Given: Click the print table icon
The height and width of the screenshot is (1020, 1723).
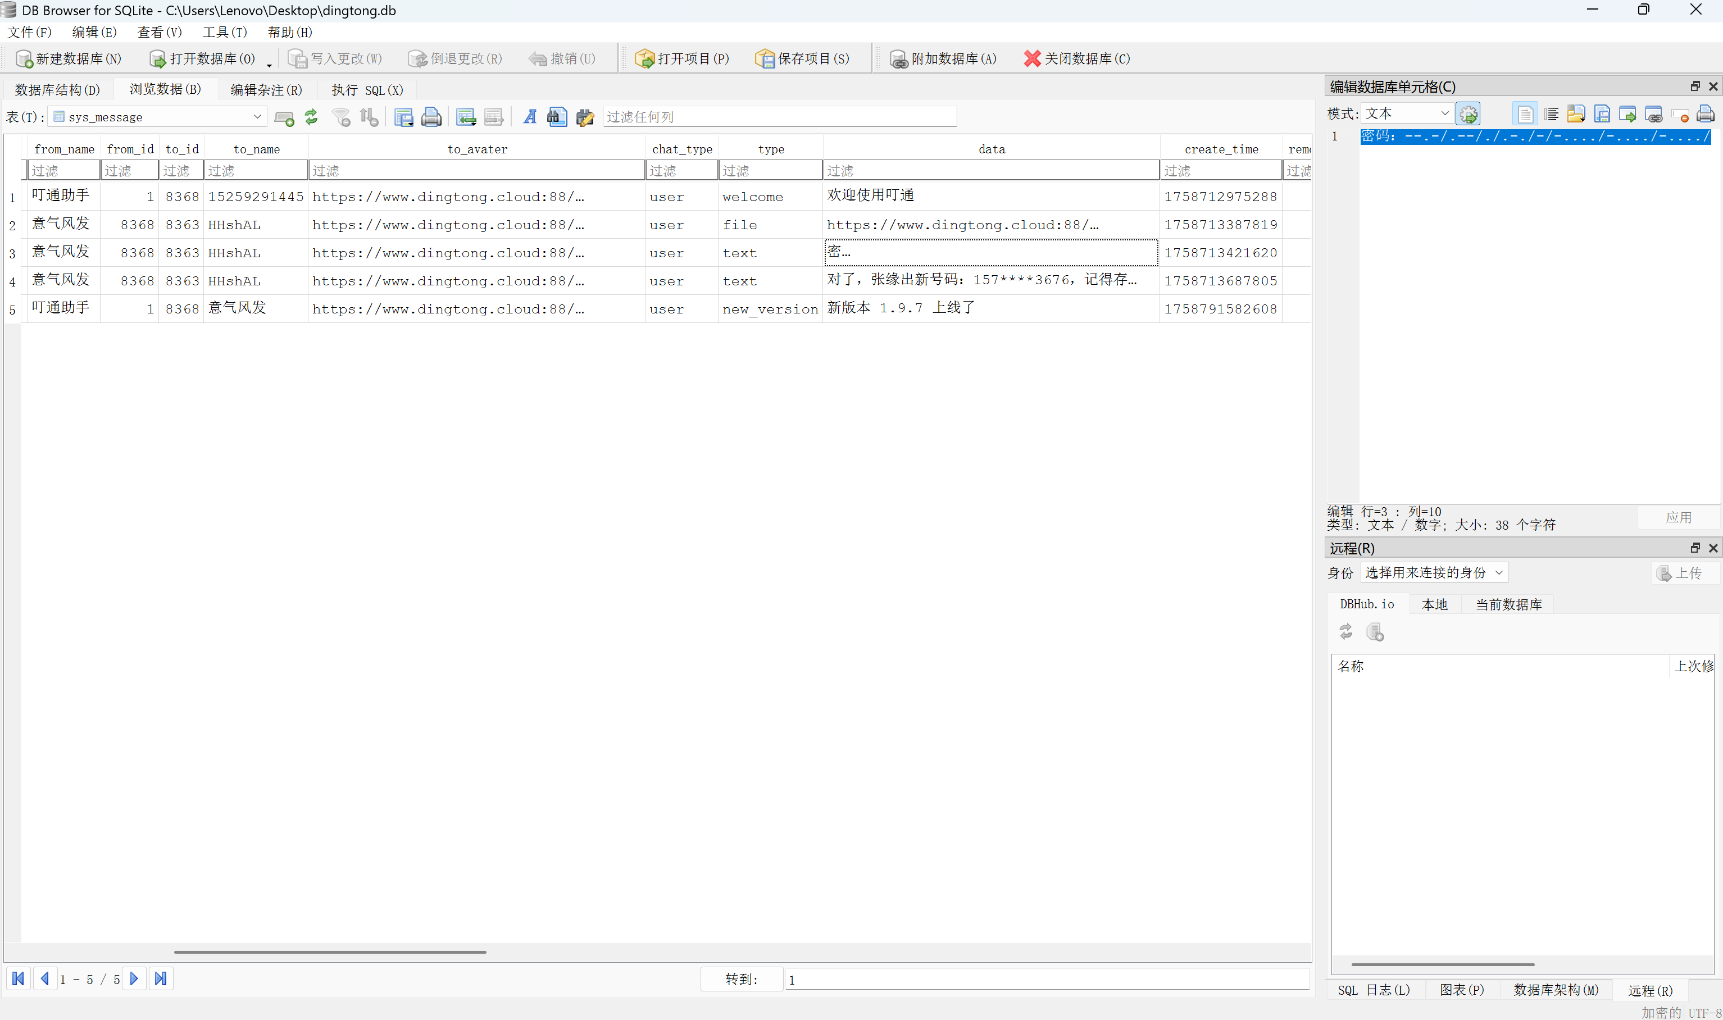Looking at the screenshot, I should 431,117.
